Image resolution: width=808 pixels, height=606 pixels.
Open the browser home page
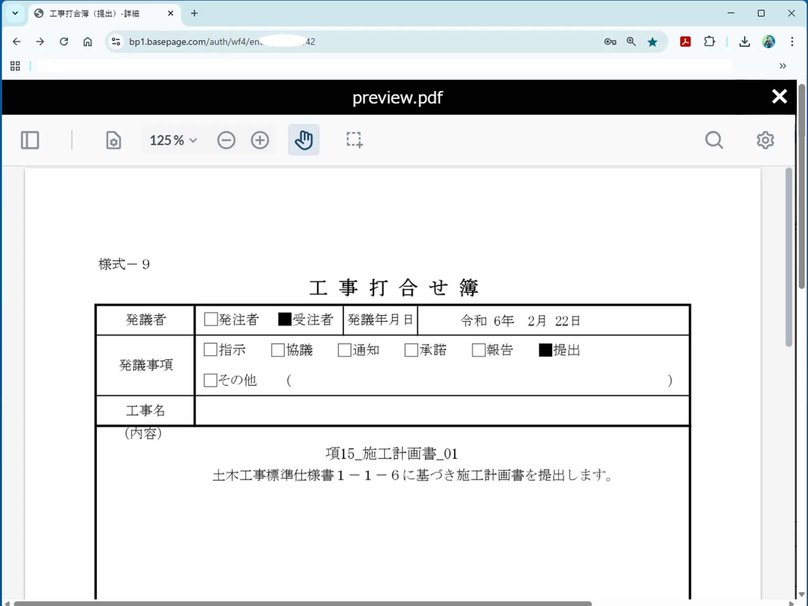[x=88, y=42]
